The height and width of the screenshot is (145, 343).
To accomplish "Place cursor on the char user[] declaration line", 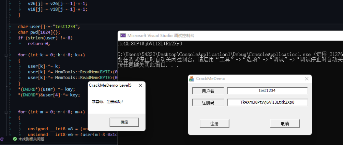I will (49, 27).
